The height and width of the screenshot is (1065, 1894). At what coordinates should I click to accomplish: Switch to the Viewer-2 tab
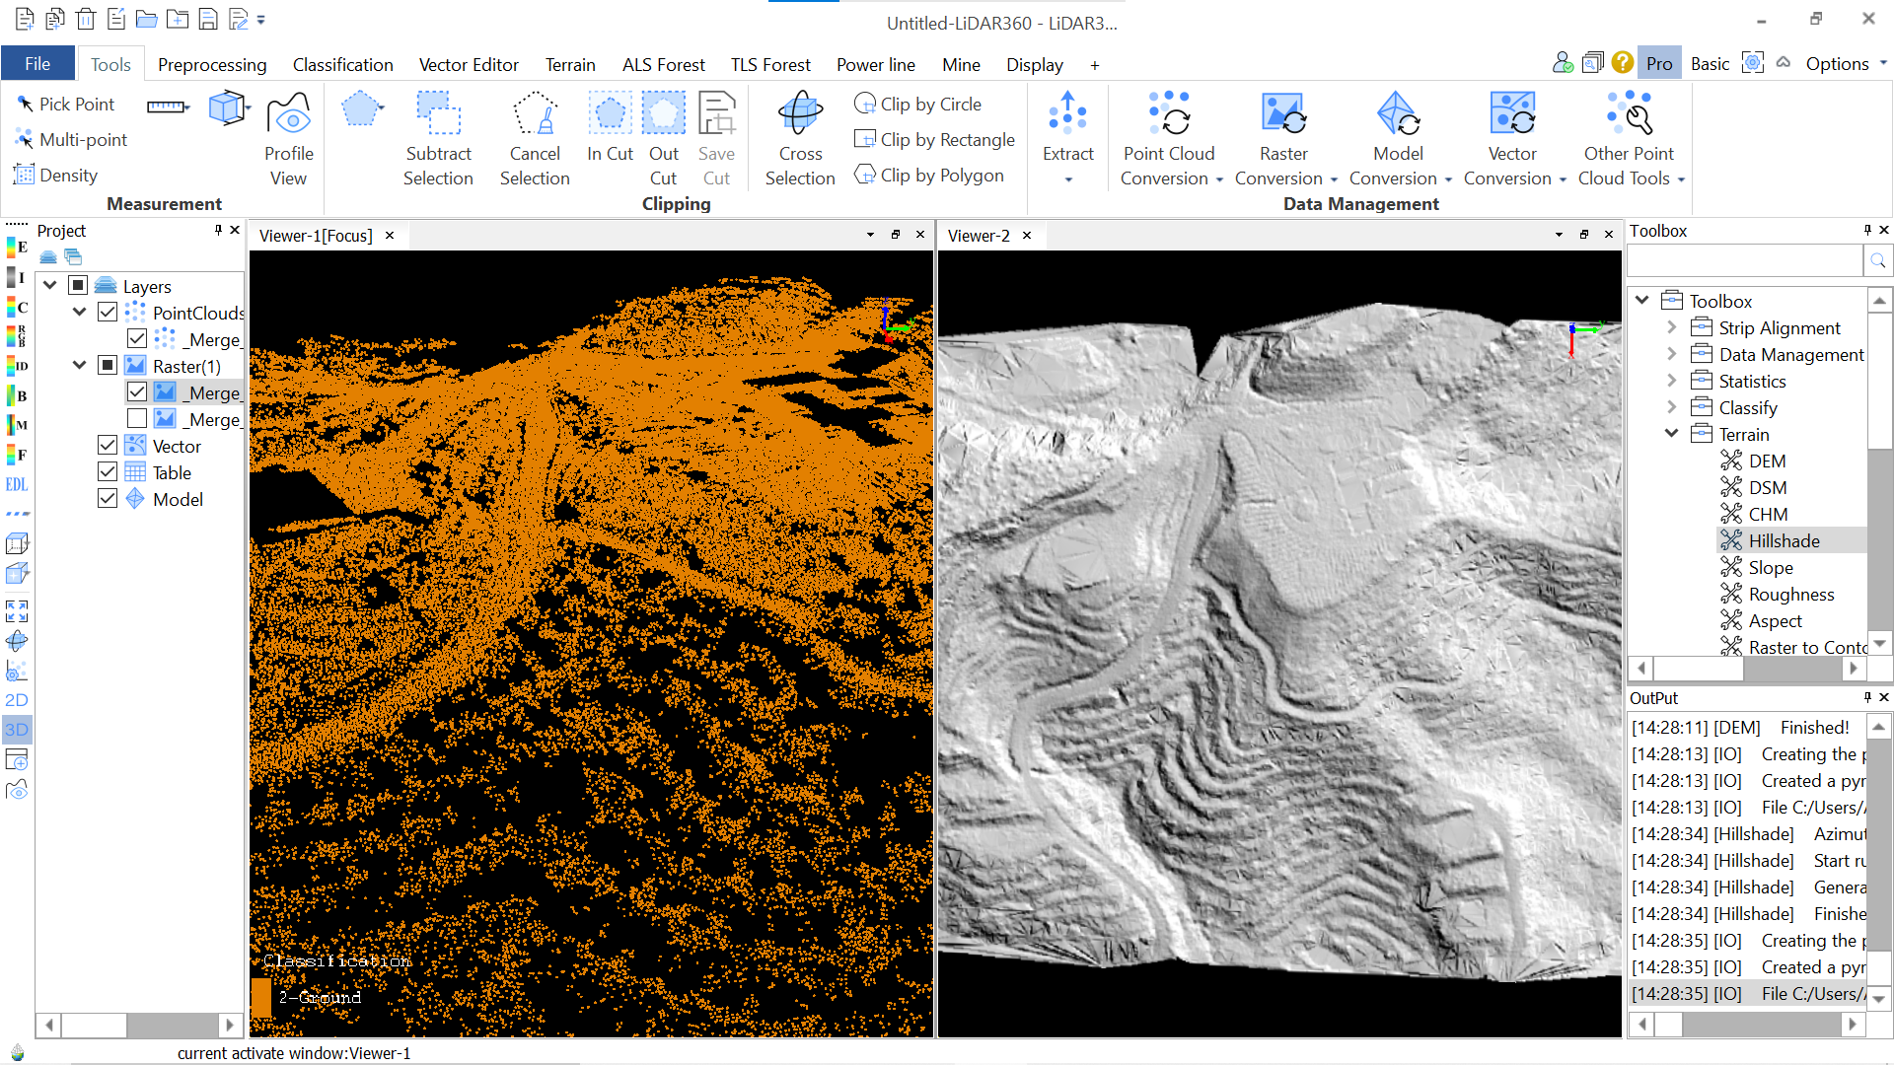coord(978,236)
